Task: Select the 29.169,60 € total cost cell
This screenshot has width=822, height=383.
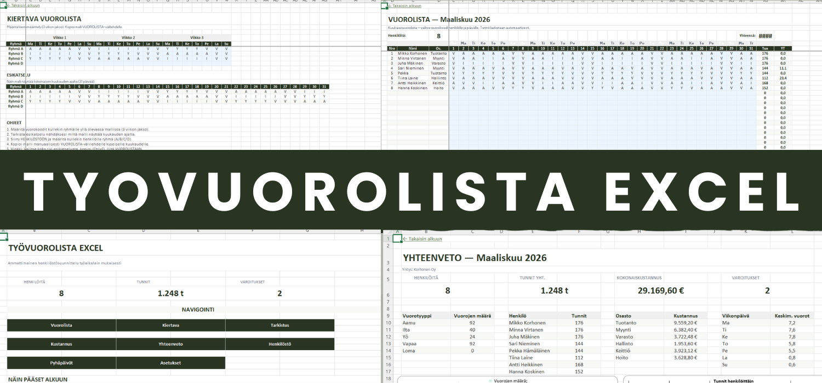Action: (x=661, y=291)
